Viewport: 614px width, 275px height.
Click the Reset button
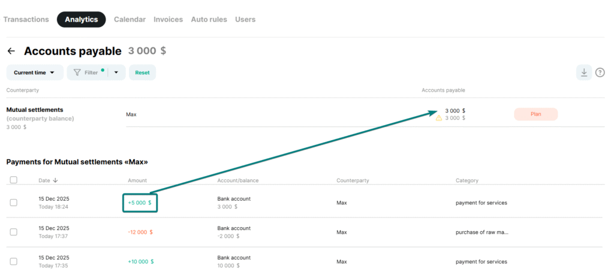coord(142,72)
